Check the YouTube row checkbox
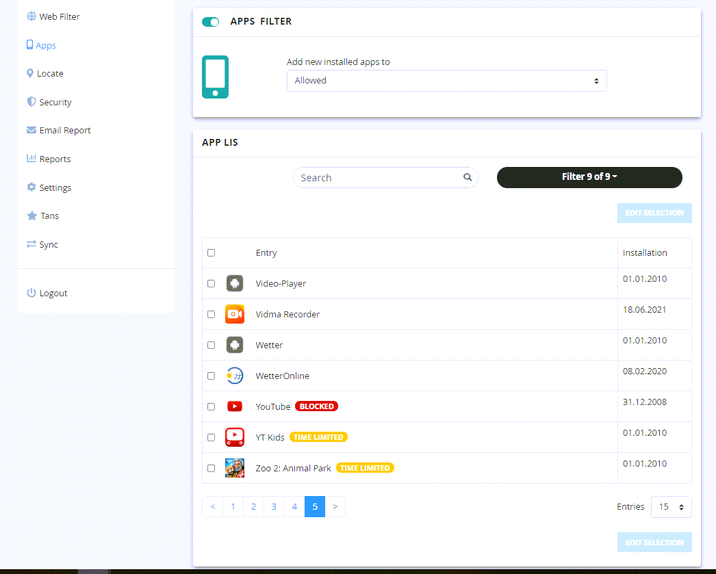The height and width of the screenshot is (574, 716). pos(211,406)
